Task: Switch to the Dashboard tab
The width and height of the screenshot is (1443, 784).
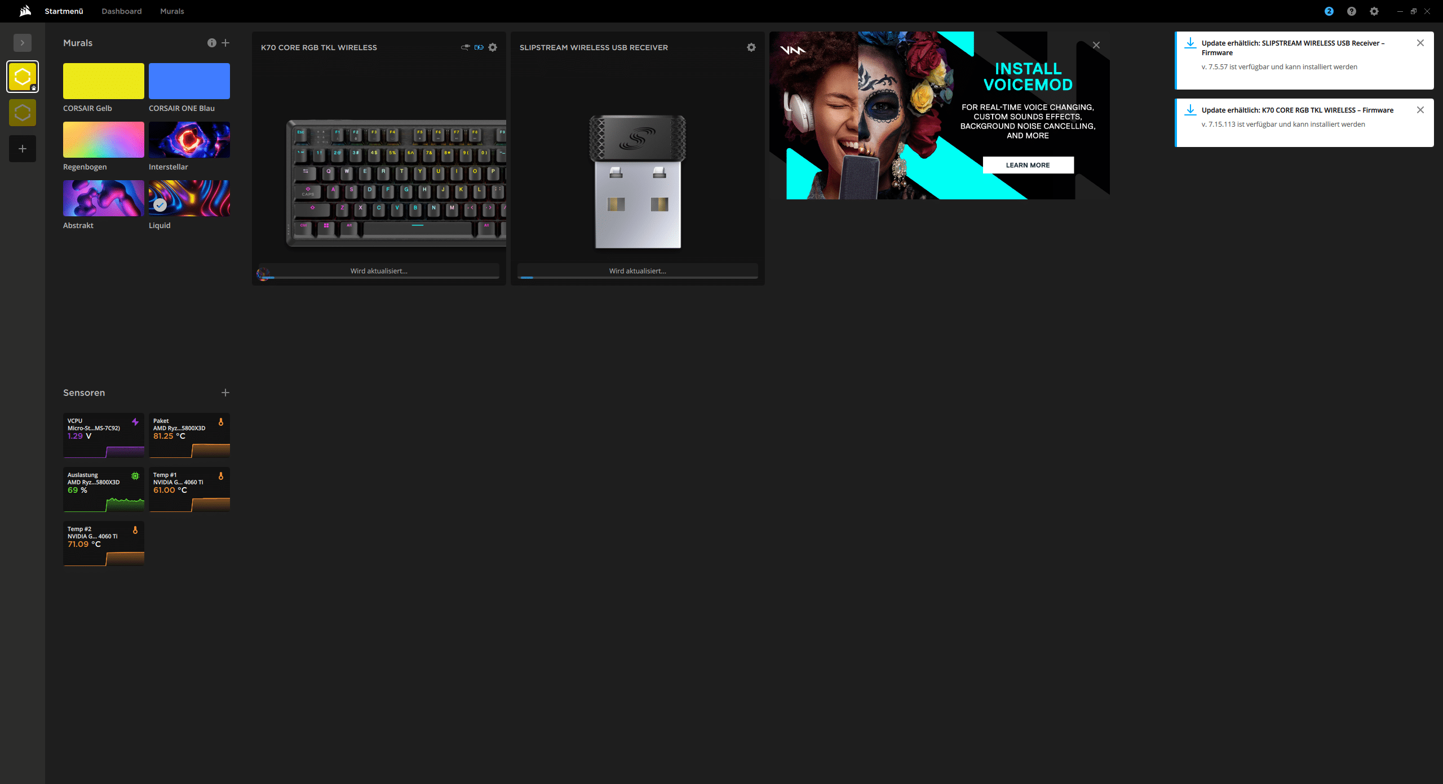Action: pos(122,11)
